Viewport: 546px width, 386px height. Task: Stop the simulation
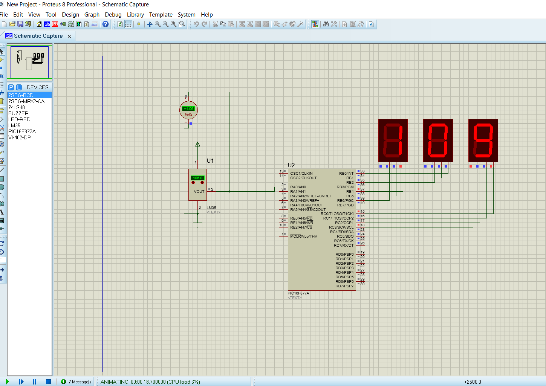coord(48,381)
